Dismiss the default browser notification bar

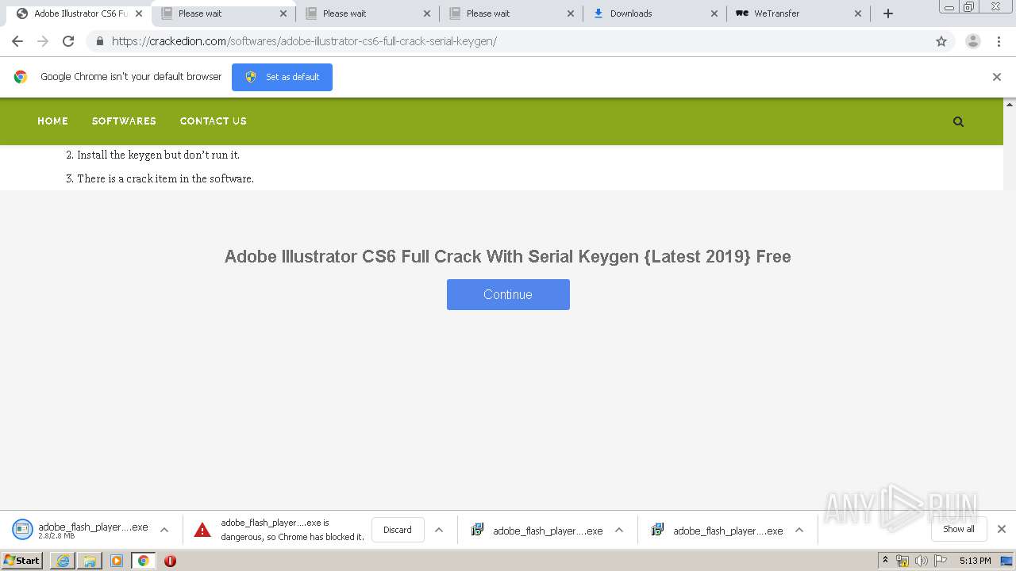coord(996,77)
